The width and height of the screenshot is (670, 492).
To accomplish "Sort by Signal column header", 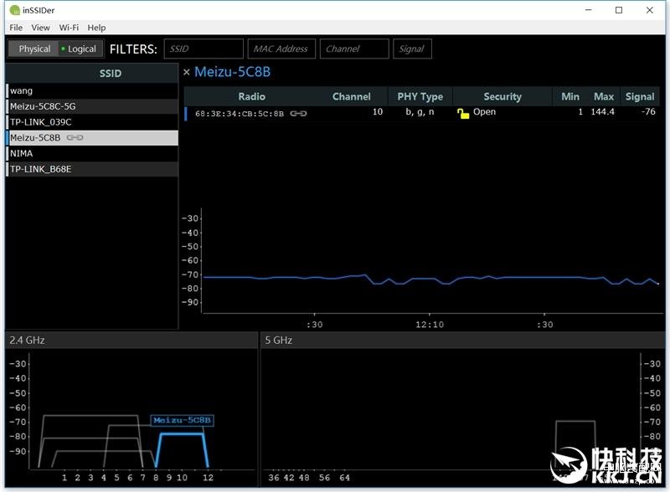I will tap(640, 96).
